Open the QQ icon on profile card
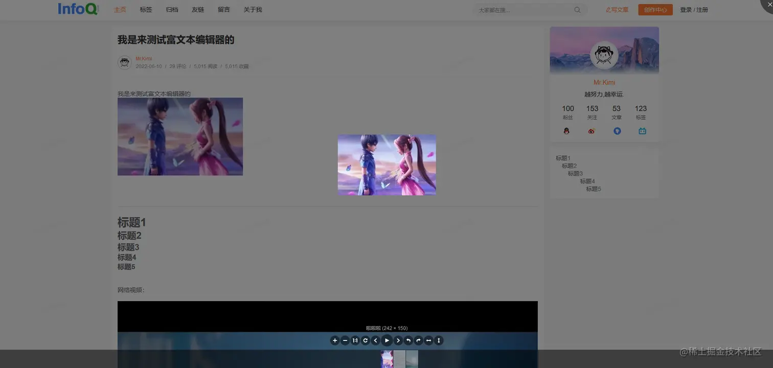Viewport: 773px width, 368px height. pos(566,131)
